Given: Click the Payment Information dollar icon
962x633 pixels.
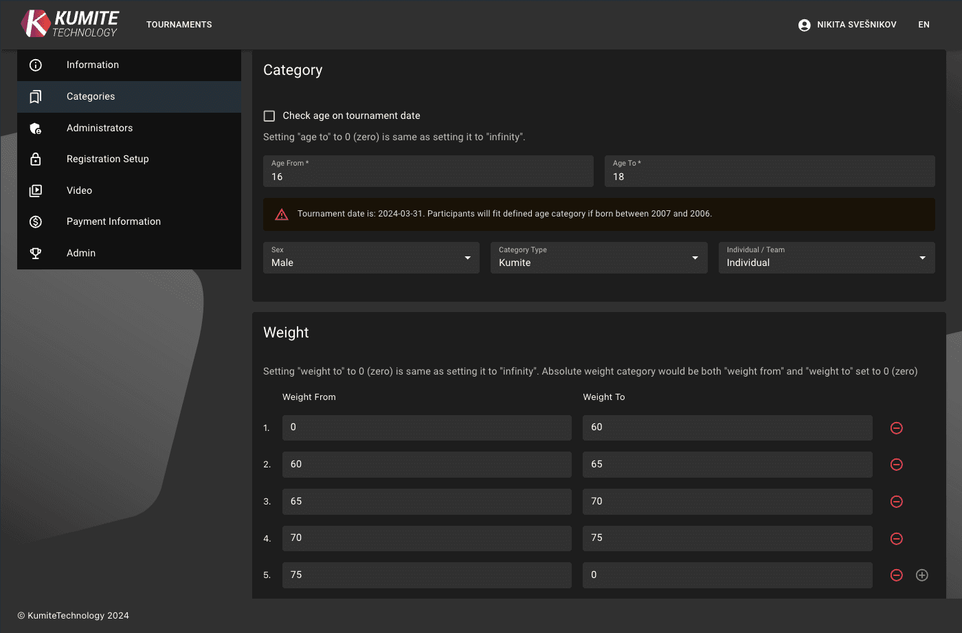Looking at the screenshot, I should pos(35,221).
